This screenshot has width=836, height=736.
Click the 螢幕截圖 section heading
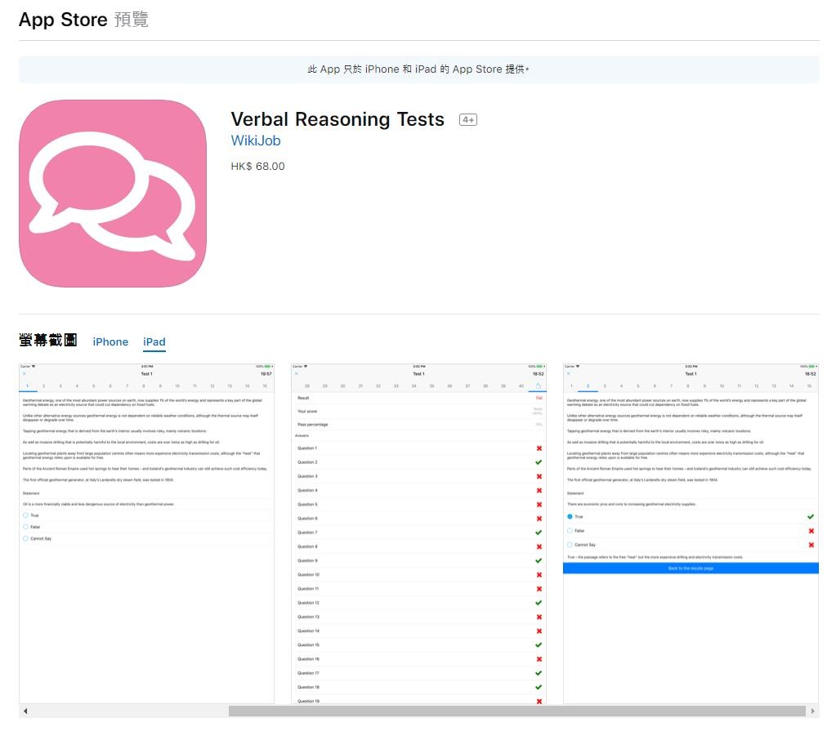[48, 340]
